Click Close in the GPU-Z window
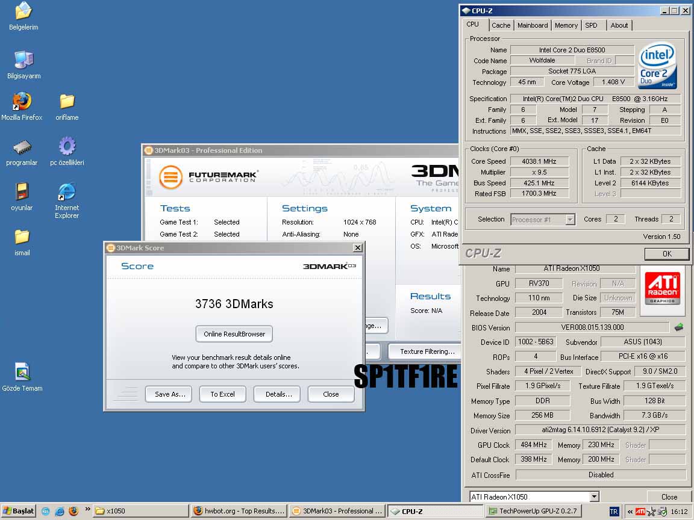Viewport: 694px width, 520px height. (x=669, y=497)
